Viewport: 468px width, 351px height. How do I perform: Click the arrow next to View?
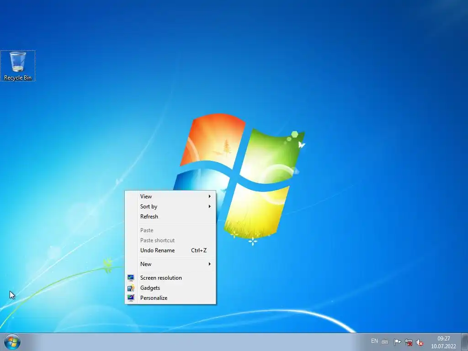point(209,197)
